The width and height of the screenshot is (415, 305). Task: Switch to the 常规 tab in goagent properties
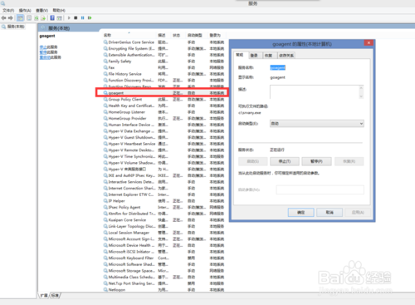click(x=240, y=55)
